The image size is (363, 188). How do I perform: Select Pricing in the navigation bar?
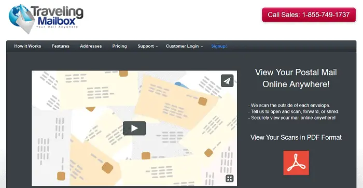point(119,46)
